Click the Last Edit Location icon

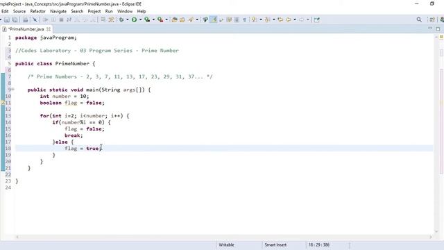[280, 19]
